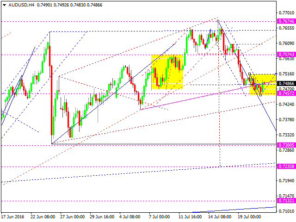296x222 pixels.
Task: Click the 7 Jul 00:00 time axis label
Action: (x=160, y=217)
